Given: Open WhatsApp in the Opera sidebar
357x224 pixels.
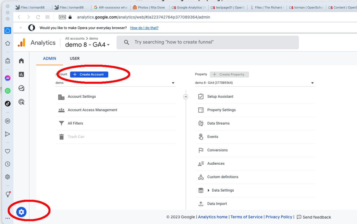Looking at the screenshot, I should click(8, 91).
